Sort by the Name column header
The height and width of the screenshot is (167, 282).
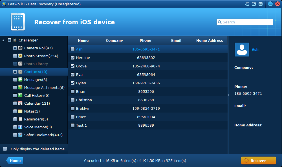coord(83,41)
